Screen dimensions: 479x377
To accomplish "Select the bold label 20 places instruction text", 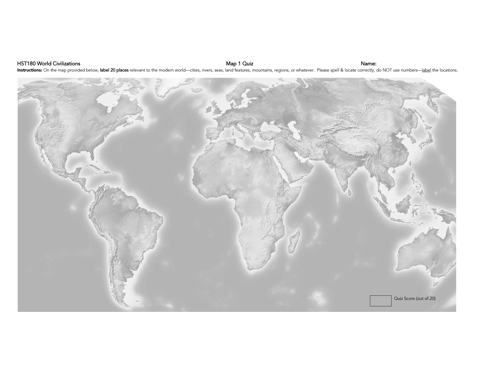I will pos(114,70).
